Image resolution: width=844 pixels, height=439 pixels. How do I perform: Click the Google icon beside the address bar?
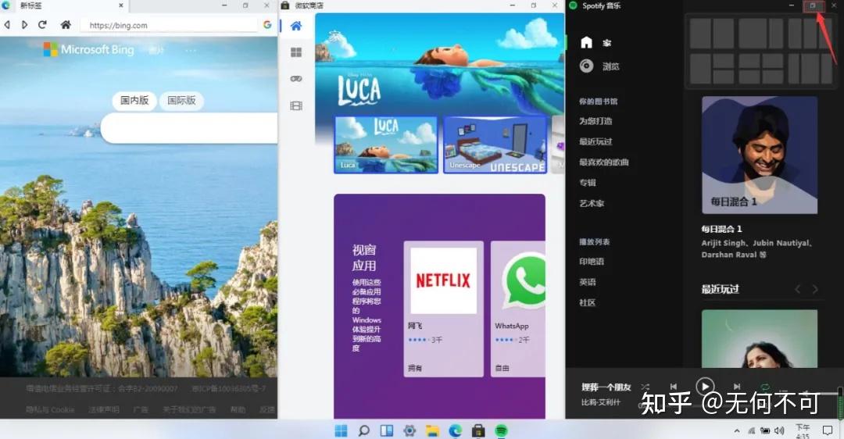click(x=267, y=25)
